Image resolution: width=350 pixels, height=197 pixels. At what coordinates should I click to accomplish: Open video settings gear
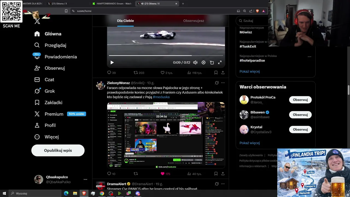tap(203, 62)
